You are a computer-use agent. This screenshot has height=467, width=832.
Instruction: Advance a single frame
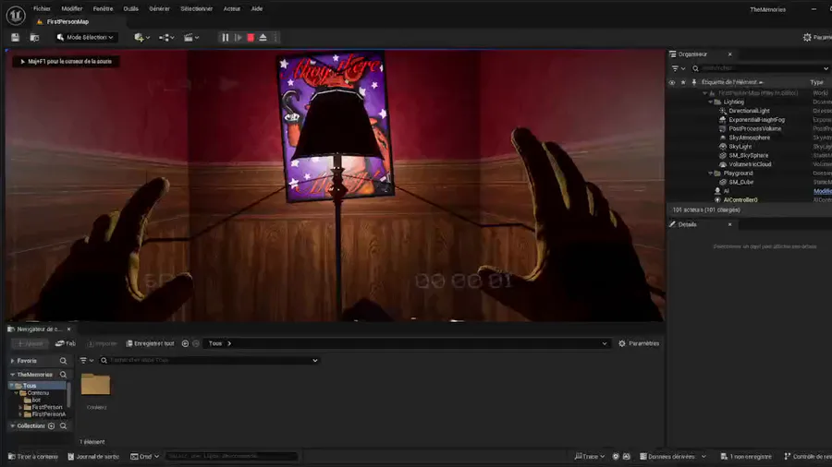point(239,38)
